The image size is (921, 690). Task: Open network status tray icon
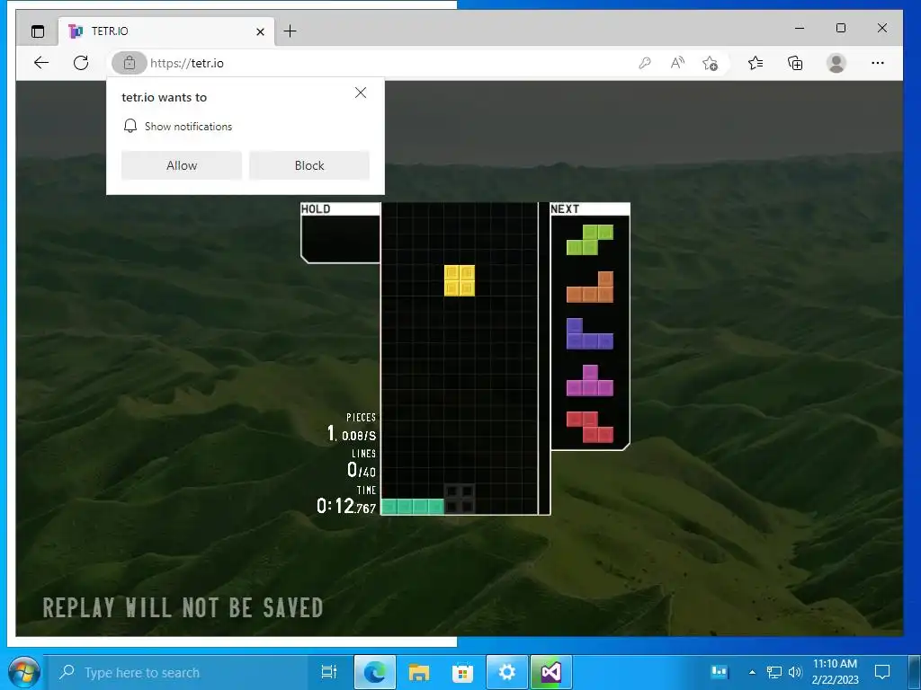pyautogui.click(x=774, y=672)
